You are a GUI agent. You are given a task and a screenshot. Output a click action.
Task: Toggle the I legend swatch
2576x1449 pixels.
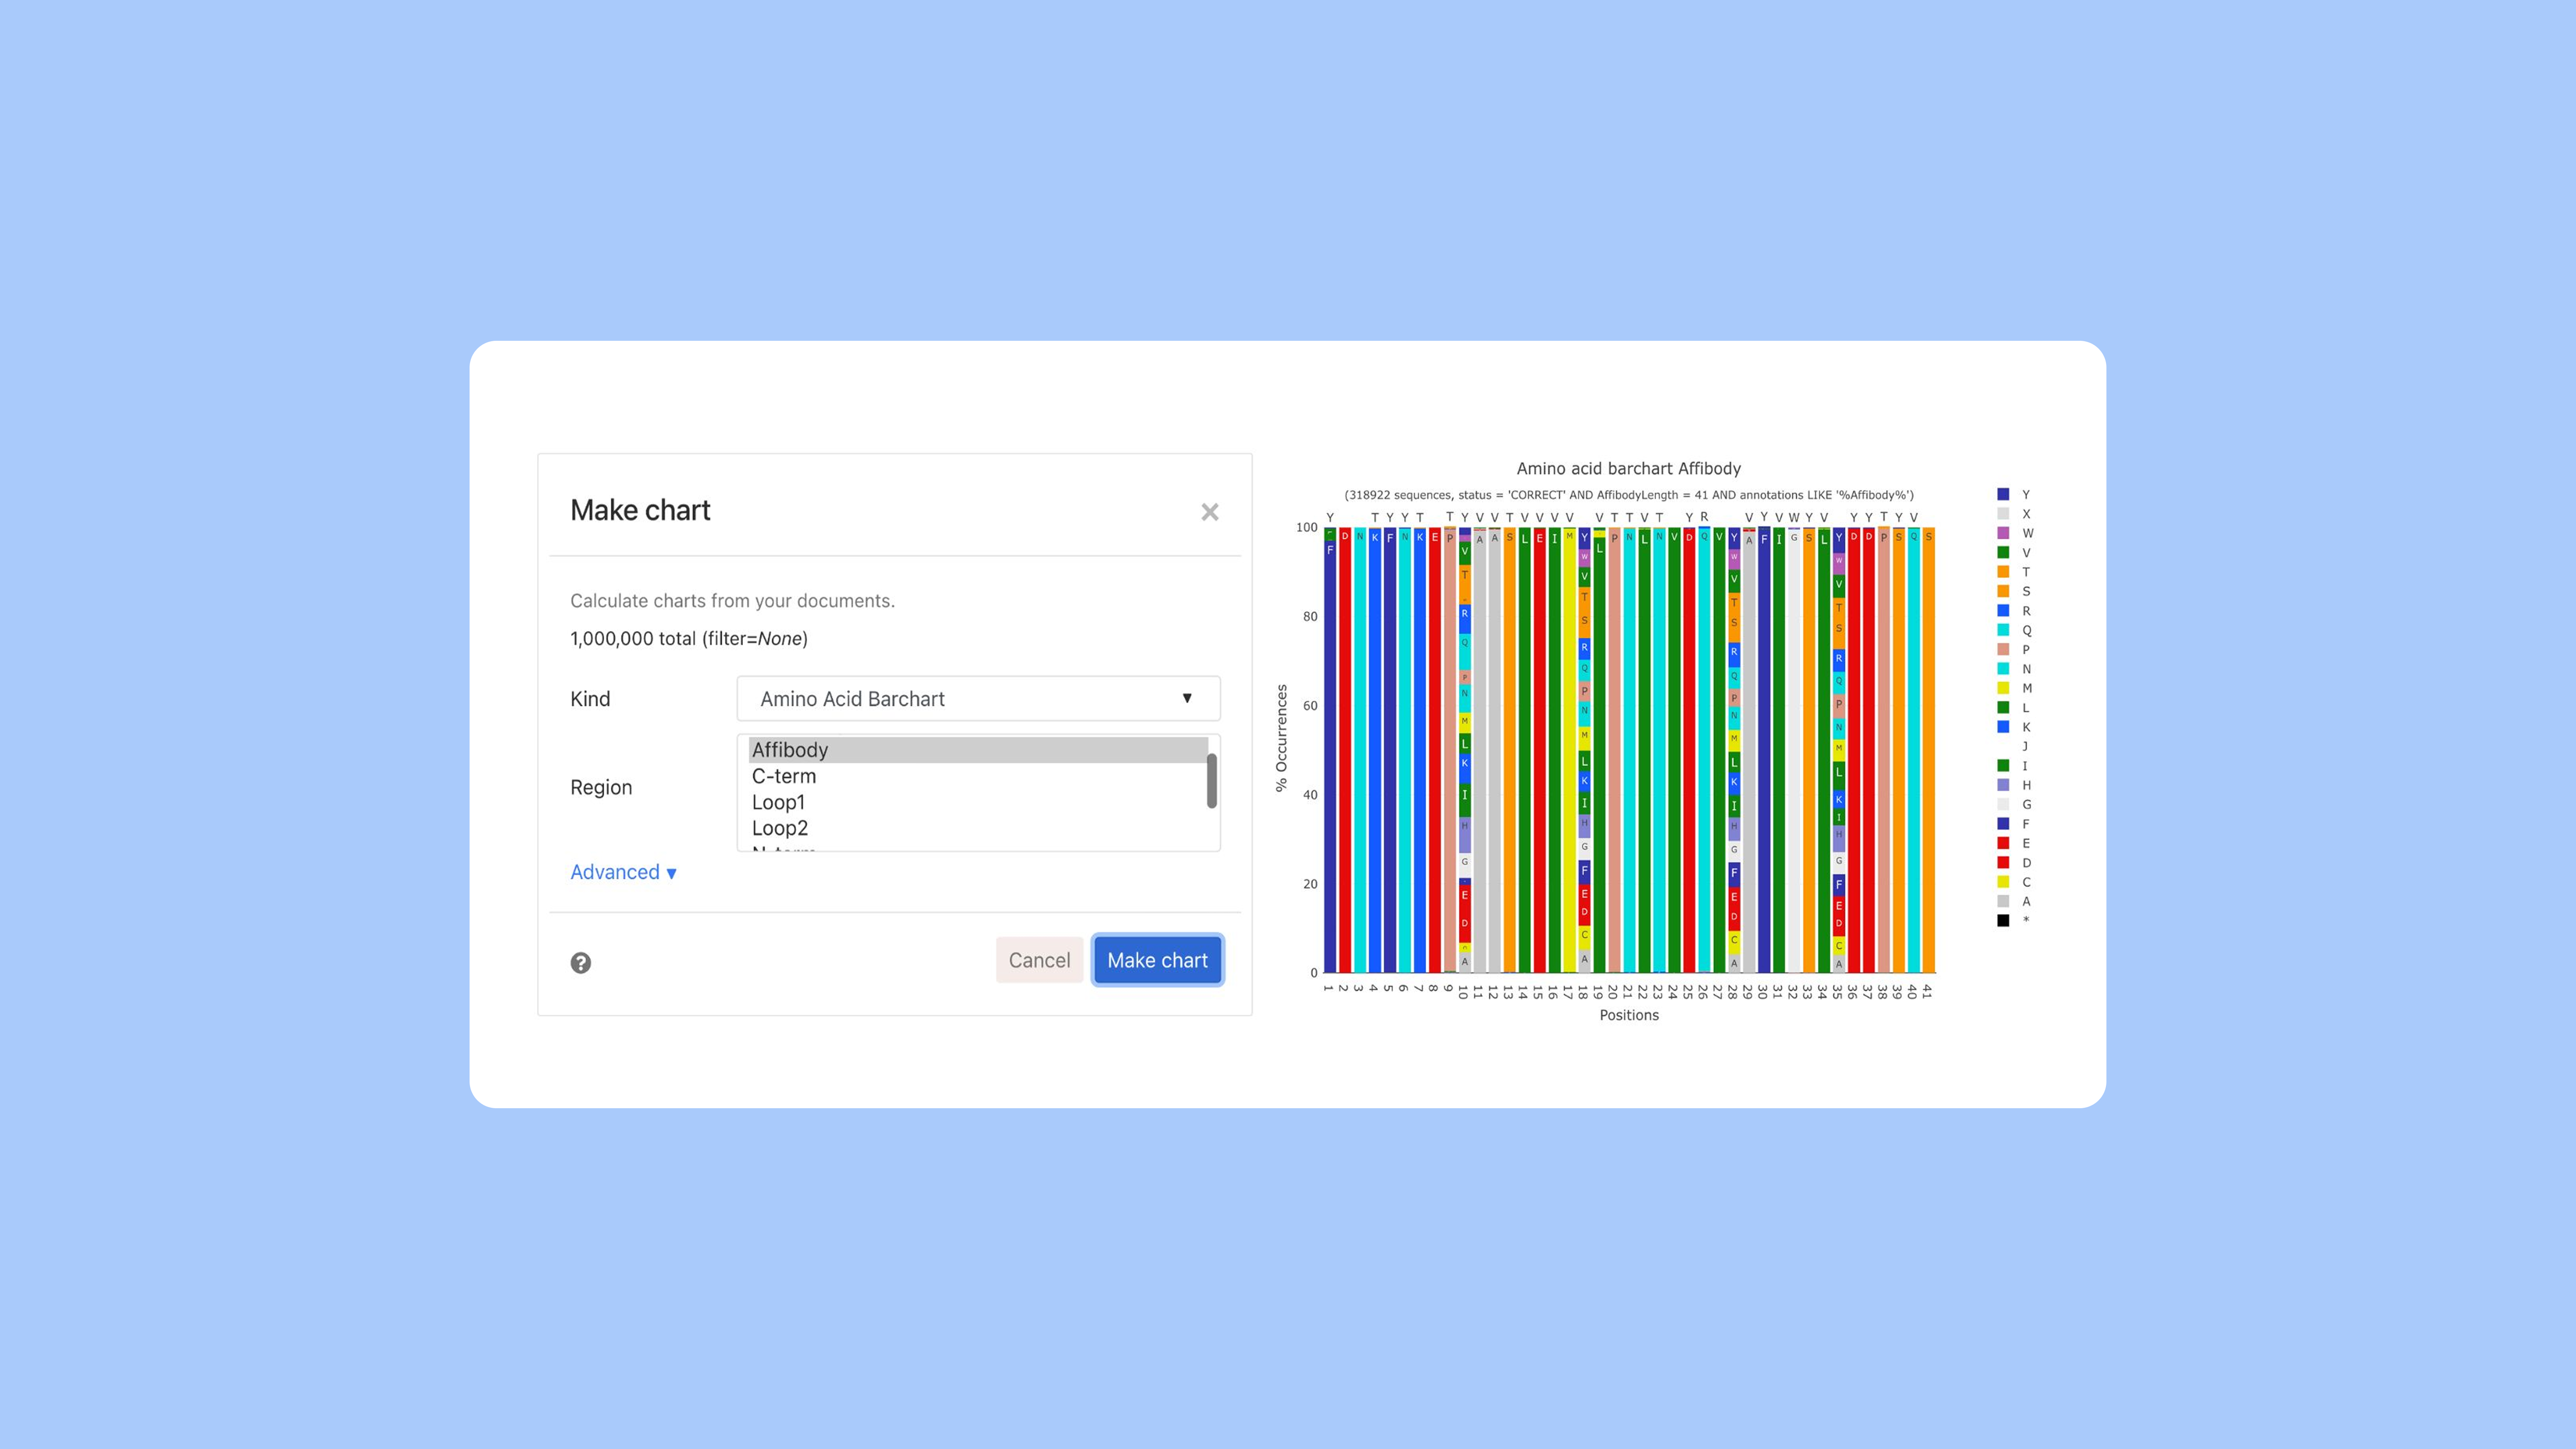(2003, 766)
